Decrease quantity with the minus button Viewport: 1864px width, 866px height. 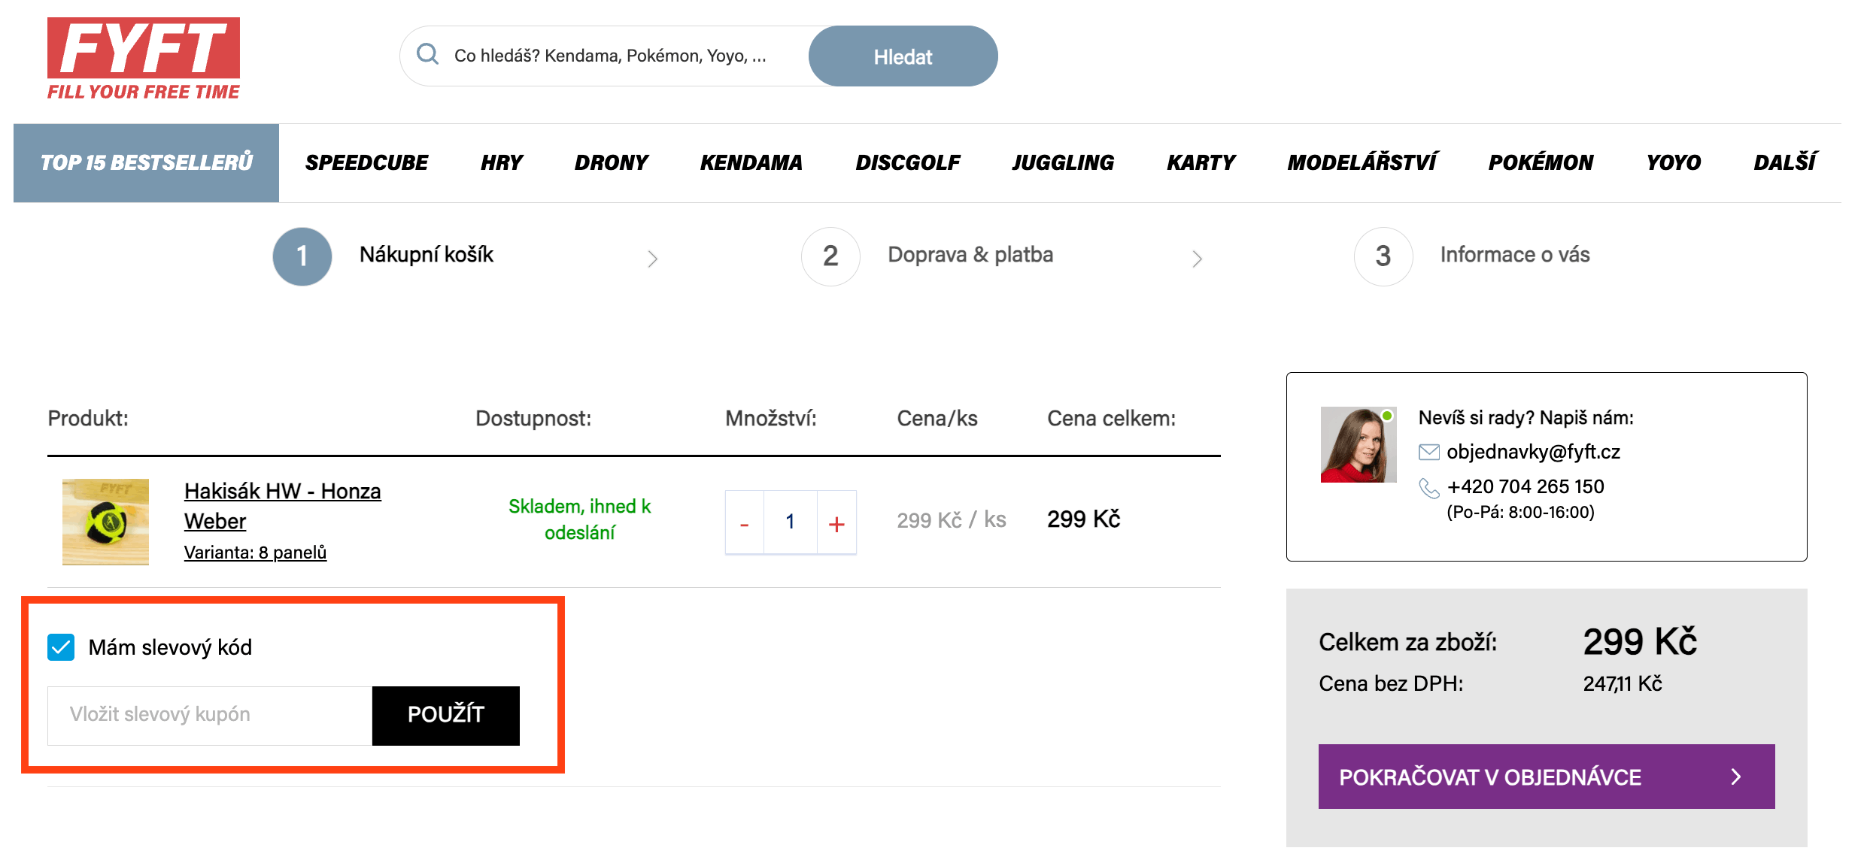745,522
